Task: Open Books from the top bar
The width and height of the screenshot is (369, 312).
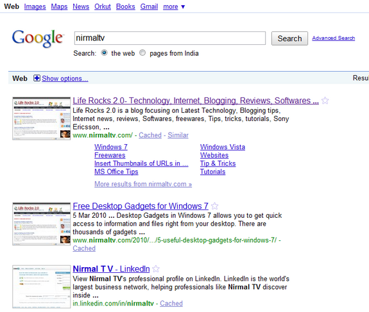Action: [x=125, y=6]
